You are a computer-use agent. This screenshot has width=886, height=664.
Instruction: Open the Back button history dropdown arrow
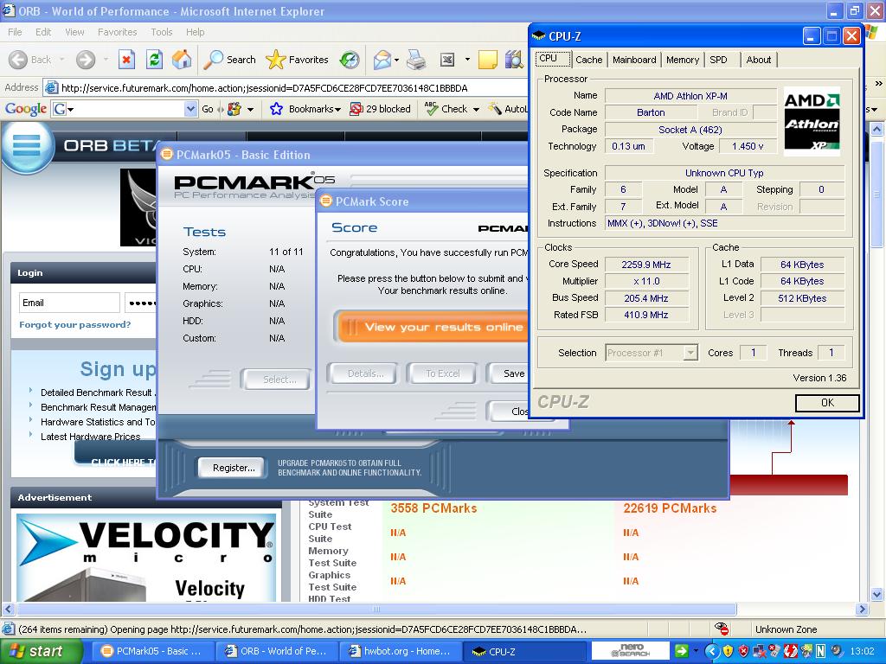point(61,60)
